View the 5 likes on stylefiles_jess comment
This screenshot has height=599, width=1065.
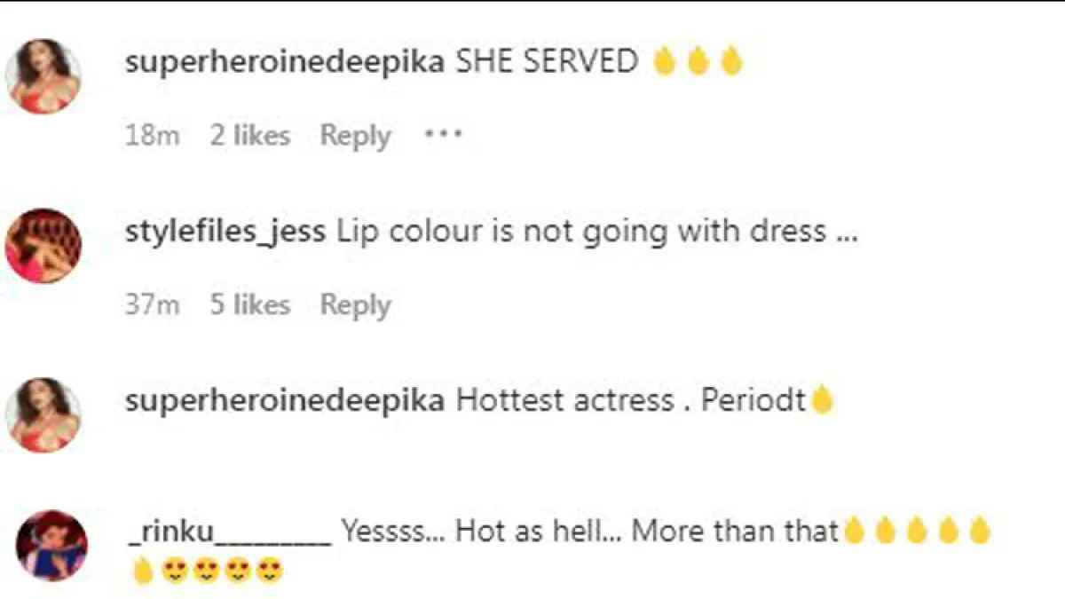coord(249,304)
